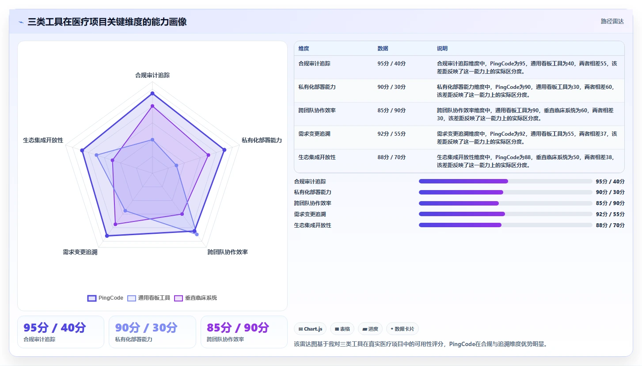Click the 跨团队协作效率 progress bar
The image size is (642, 366).
pos(505,203)
